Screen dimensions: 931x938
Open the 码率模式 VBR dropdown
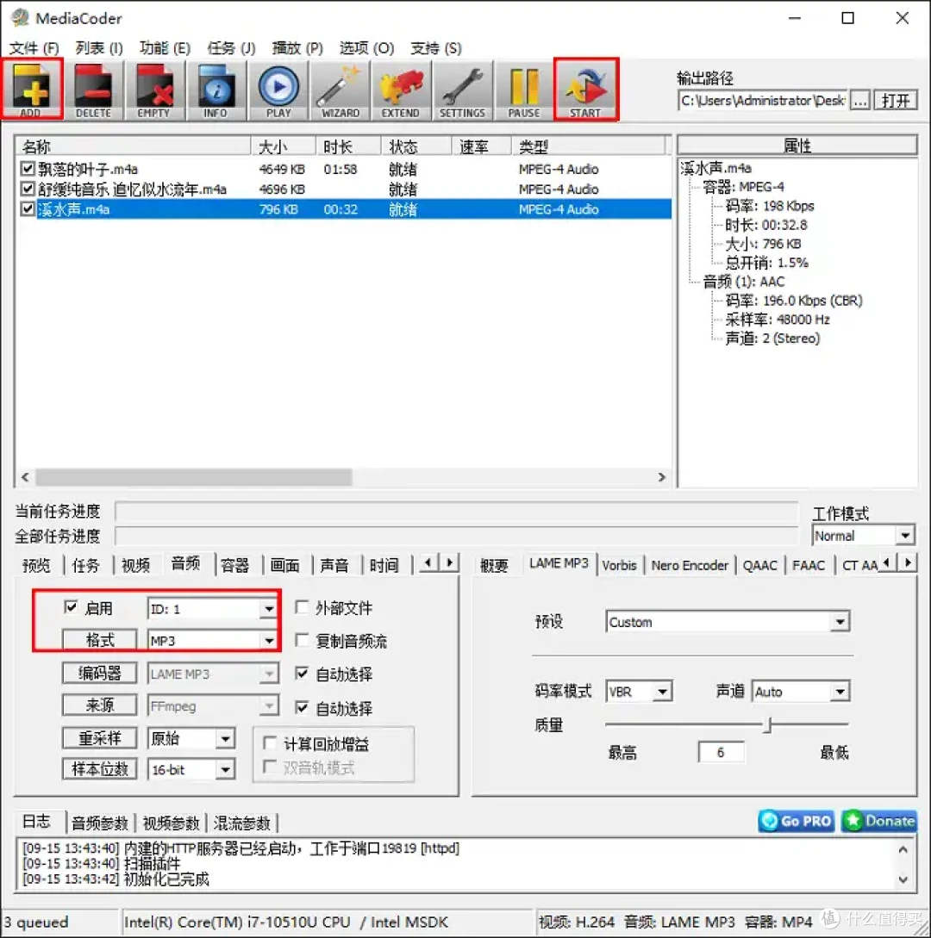point(639,692)
